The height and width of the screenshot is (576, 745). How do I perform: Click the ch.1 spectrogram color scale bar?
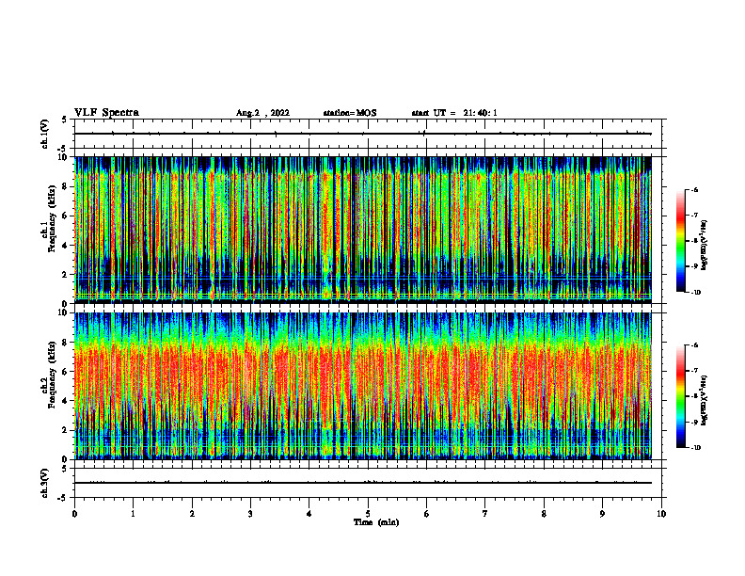pos(680,241)
